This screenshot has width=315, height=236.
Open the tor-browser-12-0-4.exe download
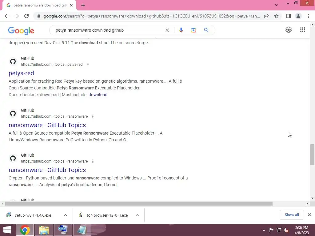107,215
